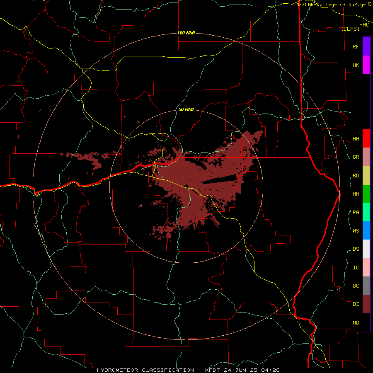
Task: Click the 04:26 timestamp
Action: click(270, 370)
